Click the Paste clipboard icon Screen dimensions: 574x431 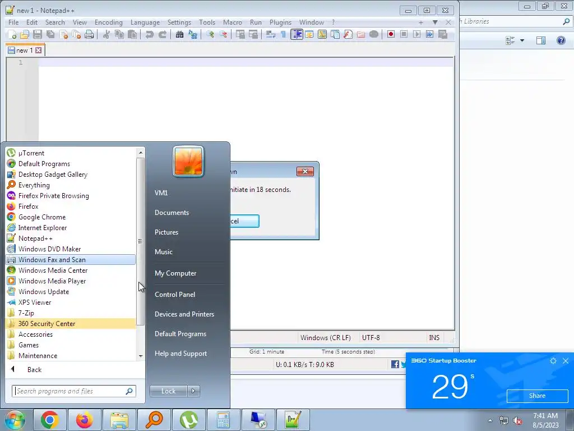tap(132, 34)
